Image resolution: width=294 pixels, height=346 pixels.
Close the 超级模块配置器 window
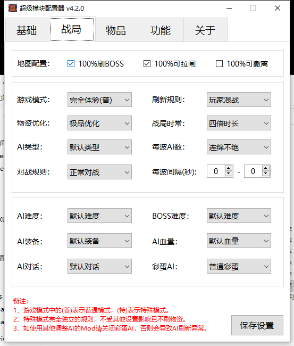click(x=278, y=8)
